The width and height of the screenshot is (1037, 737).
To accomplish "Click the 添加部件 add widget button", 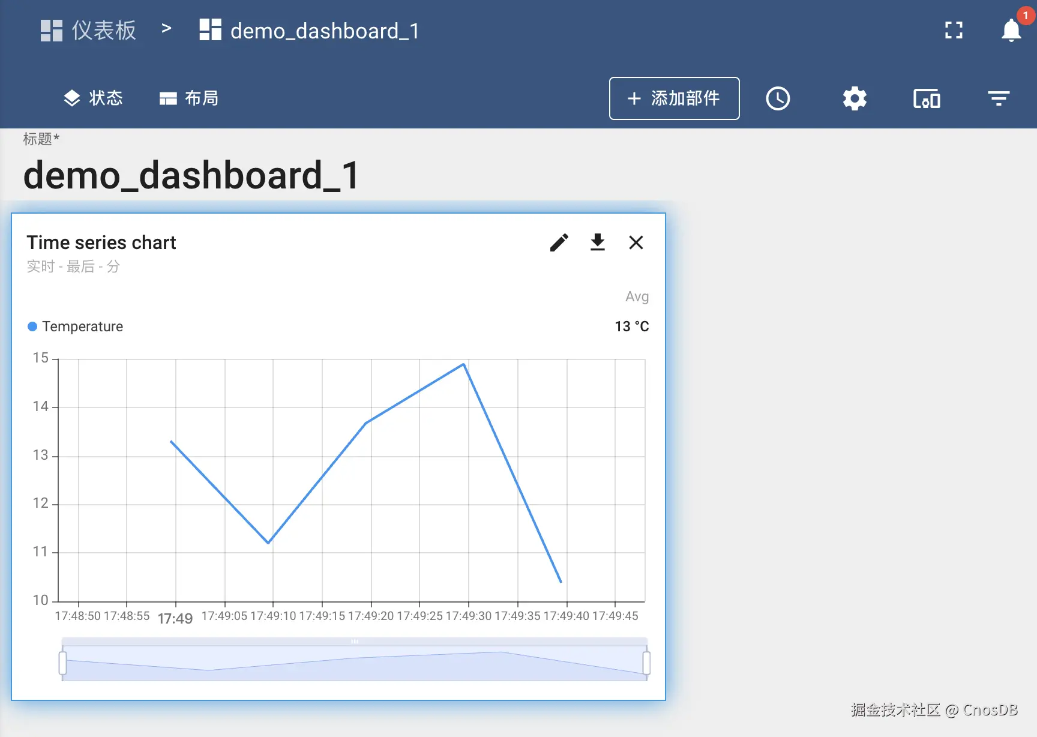I will pyautogui.click(x=674, y=98).
